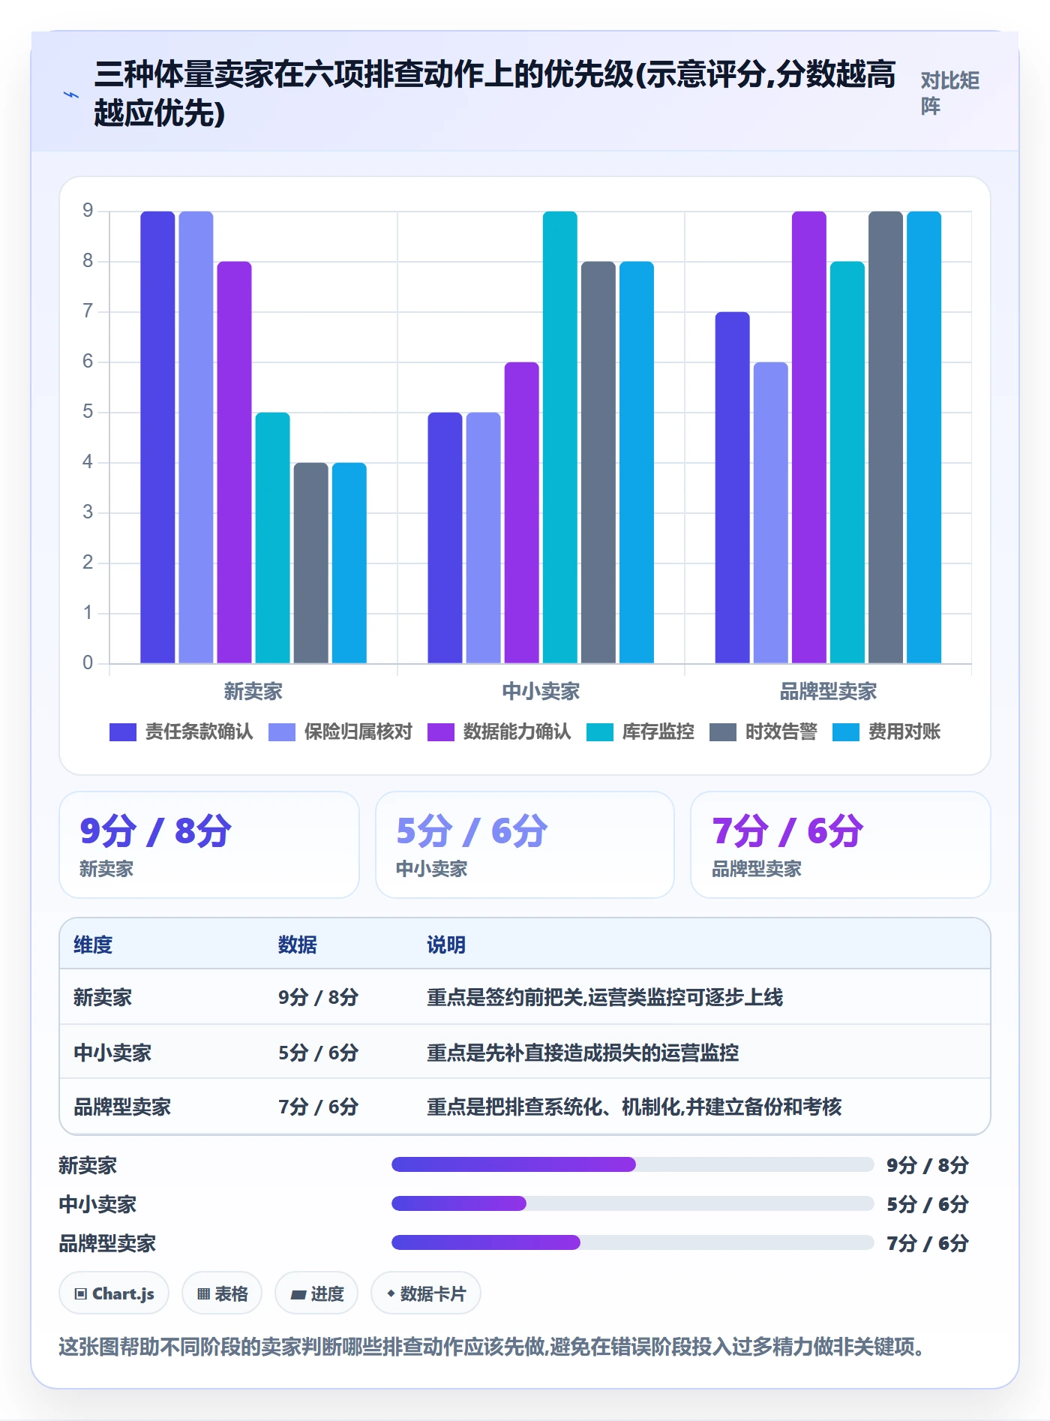Toggle the 库存监控 legend color swatch
Image resolution: width=1050 pixels, height=1421 pixels.
click(x=600, y=732)
